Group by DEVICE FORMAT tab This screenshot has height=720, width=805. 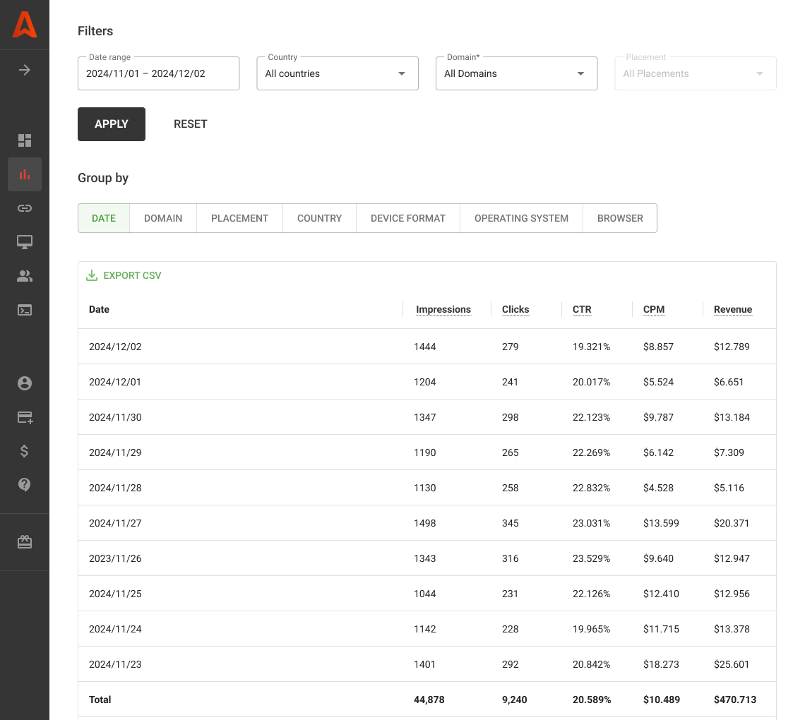(408, 218)
